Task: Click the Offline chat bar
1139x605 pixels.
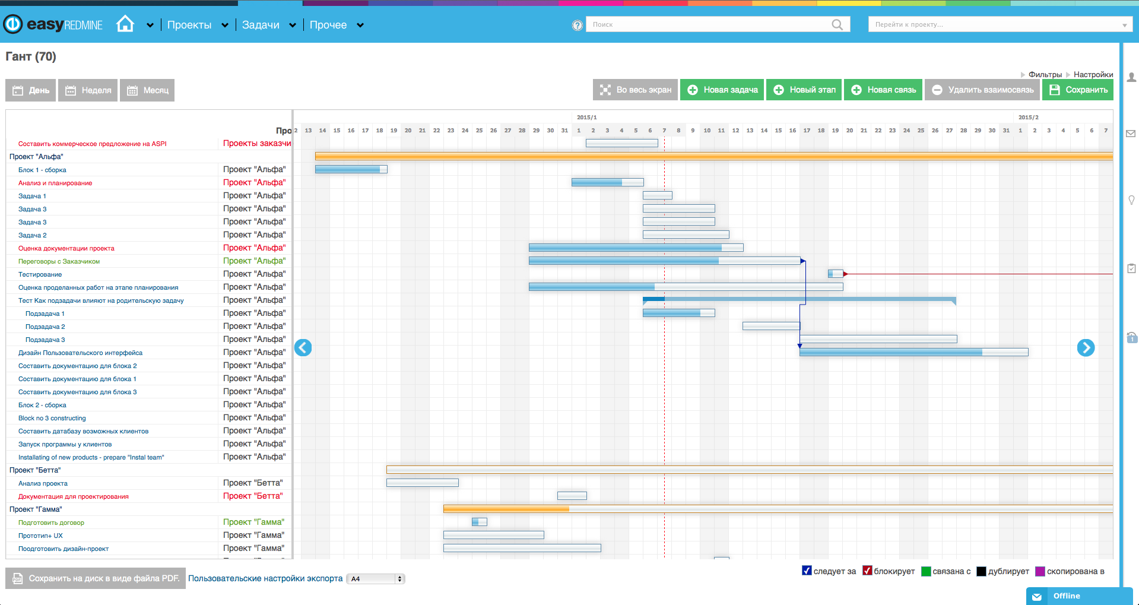Action: coord(1079,596)
